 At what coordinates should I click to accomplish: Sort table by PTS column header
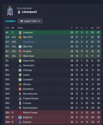(98, 28)
